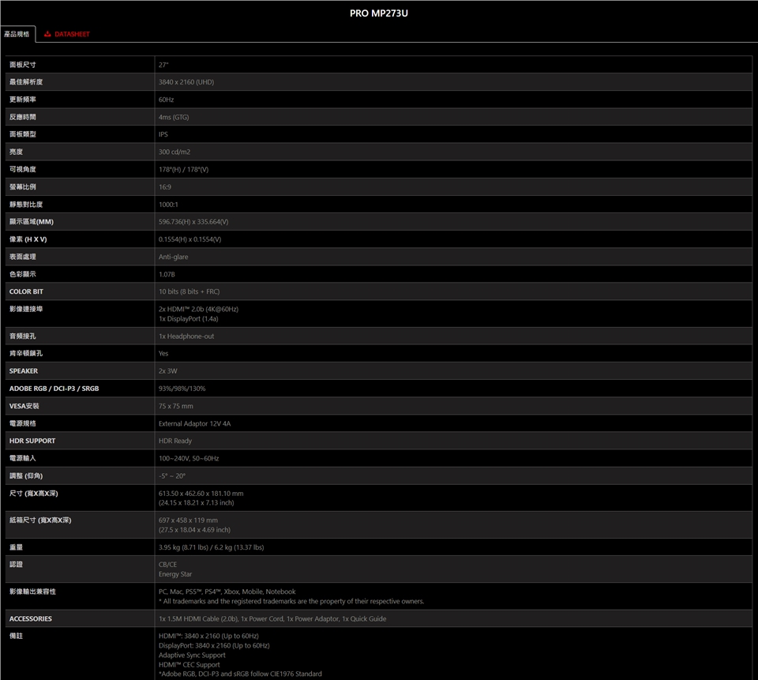
Task: Select the 300 cd/m2 brightness value
Action: [174, 152]
